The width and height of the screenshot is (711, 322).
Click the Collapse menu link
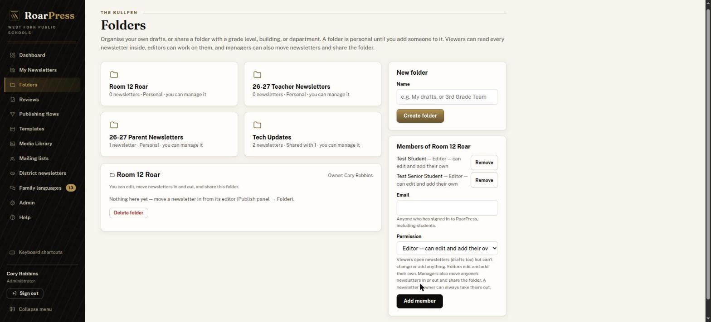click(x=31, y=309)
